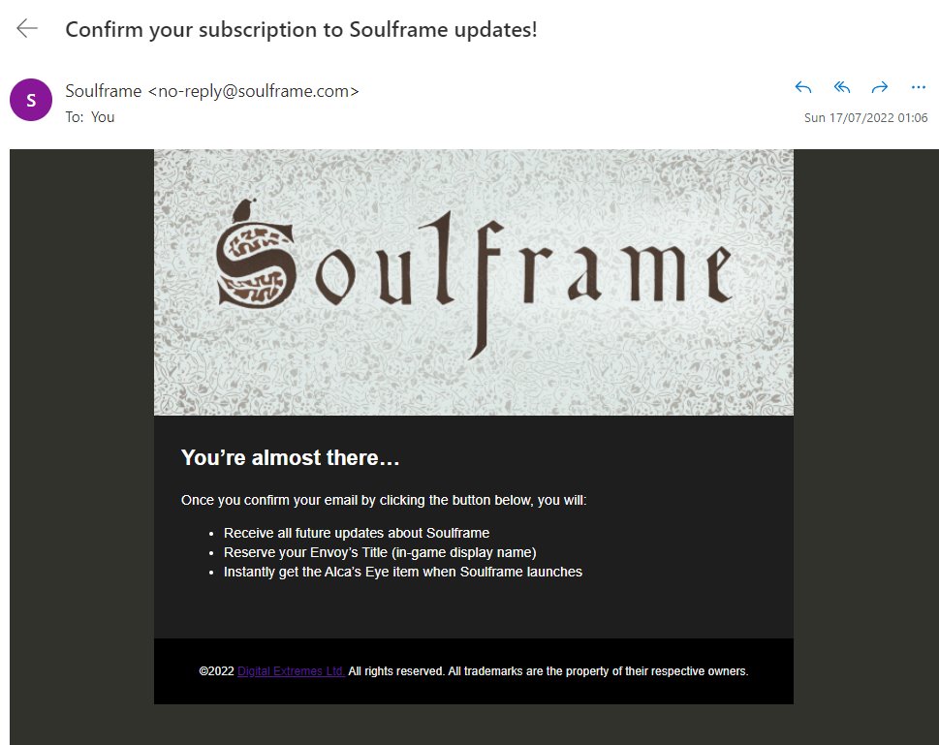Click the Soulframe logo banner image

click(x=474, y=282)
